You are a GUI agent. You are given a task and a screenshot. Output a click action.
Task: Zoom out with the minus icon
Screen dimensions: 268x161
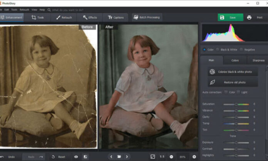(x=171, y=157)
